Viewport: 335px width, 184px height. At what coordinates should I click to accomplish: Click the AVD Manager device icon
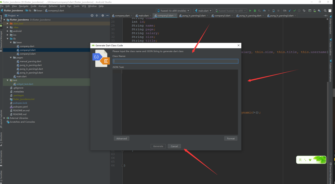tap(314, 11)
